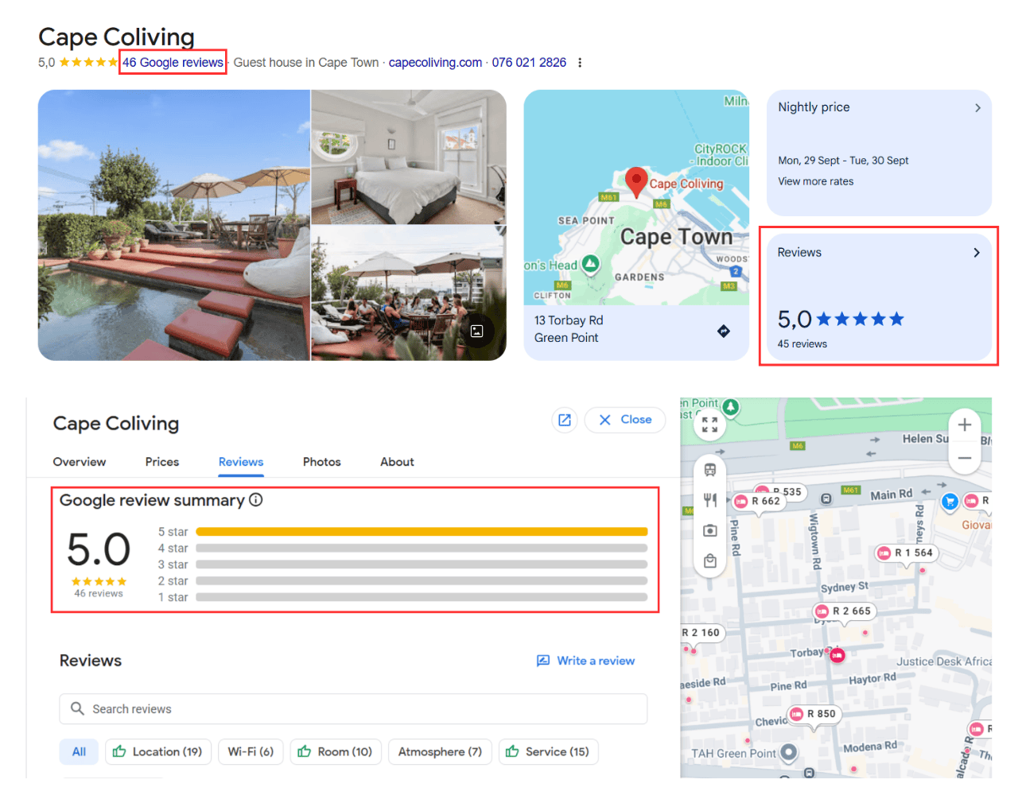Screen dimensions: 1018x795
Task: Show transit stations on map
Action: (x=710, y=470)
